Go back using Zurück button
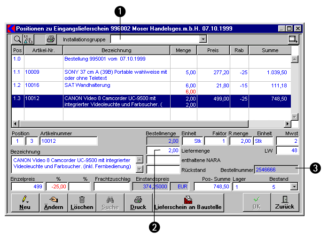This screenshot has height=240, width=328. click(285, 202)
